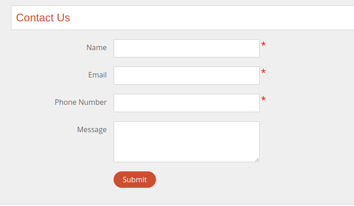Image resolution: width=354 pixels, height=206 pixels.
Task: Click the red asterisk beside Name field
Action: (x=263, y=45)
